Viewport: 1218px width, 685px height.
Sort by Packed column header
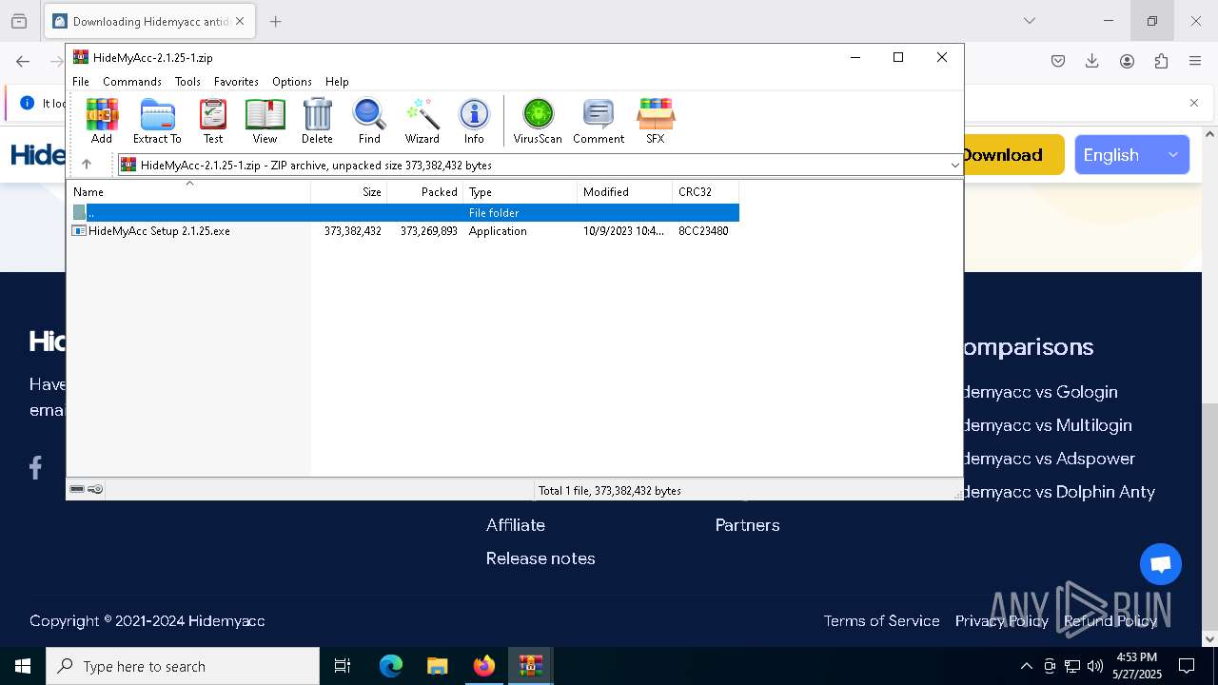coord(425,191)
